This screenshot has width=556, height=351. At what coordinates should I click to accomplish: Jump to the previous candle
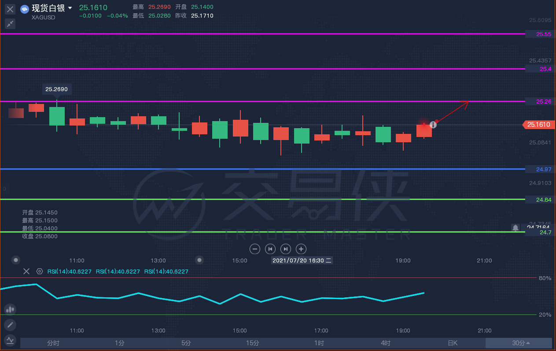pos(270,249)
